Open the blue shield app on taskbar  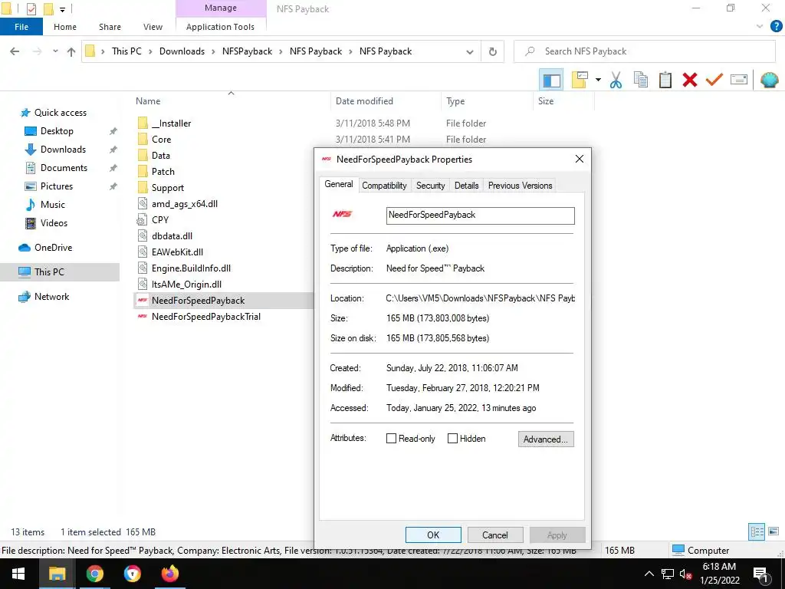pos(132,574)
